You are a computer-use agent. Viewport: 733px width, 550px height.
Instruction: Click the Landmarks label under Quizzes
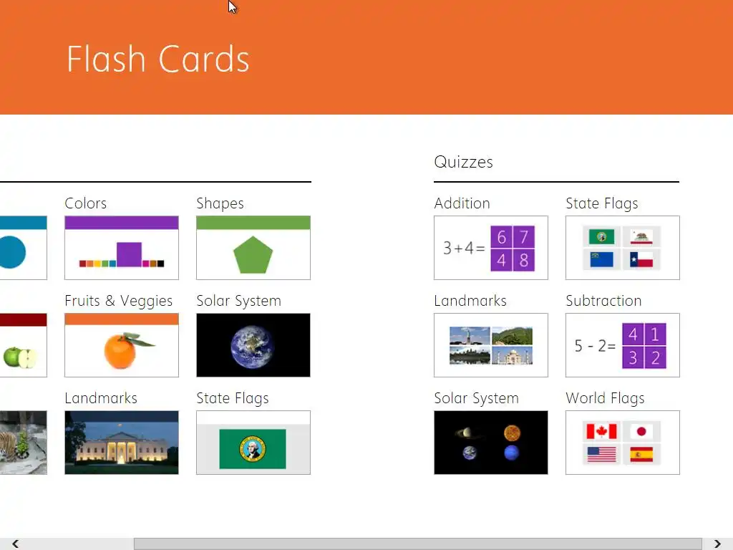pyautogui.click(x=470, y=301)
